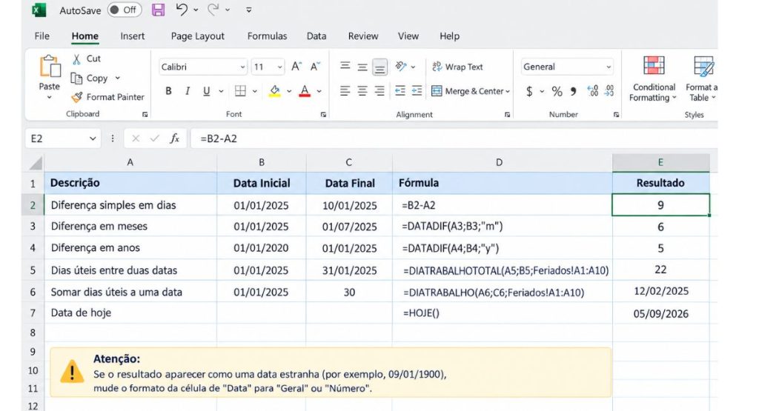Click the Redo arrow icon
This screenshot has width=759, height=411.
click(213, 10)
